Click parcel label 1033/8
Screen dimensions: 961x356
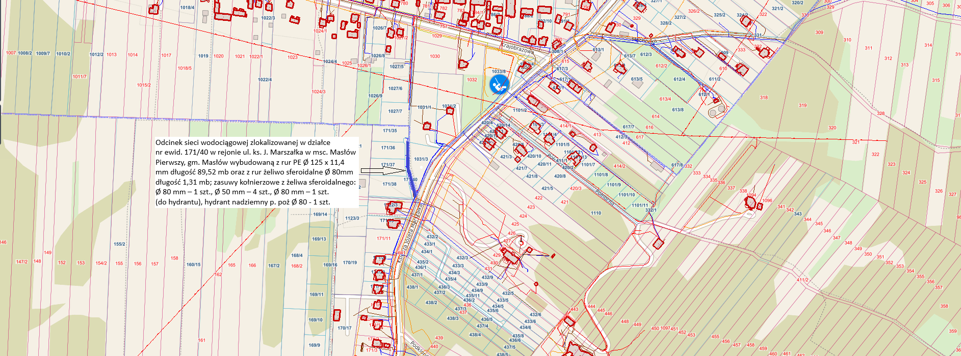click(499, 72)
